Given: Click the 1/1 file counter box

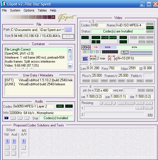Looking at the screenshot, I should [x=68, y=36].
